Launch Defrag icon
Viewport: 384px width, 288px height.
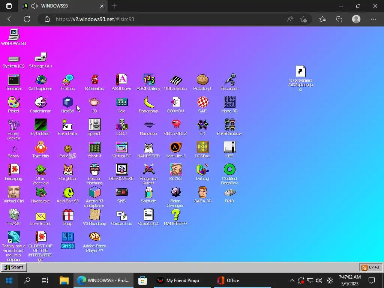click(x=202, y=172)
